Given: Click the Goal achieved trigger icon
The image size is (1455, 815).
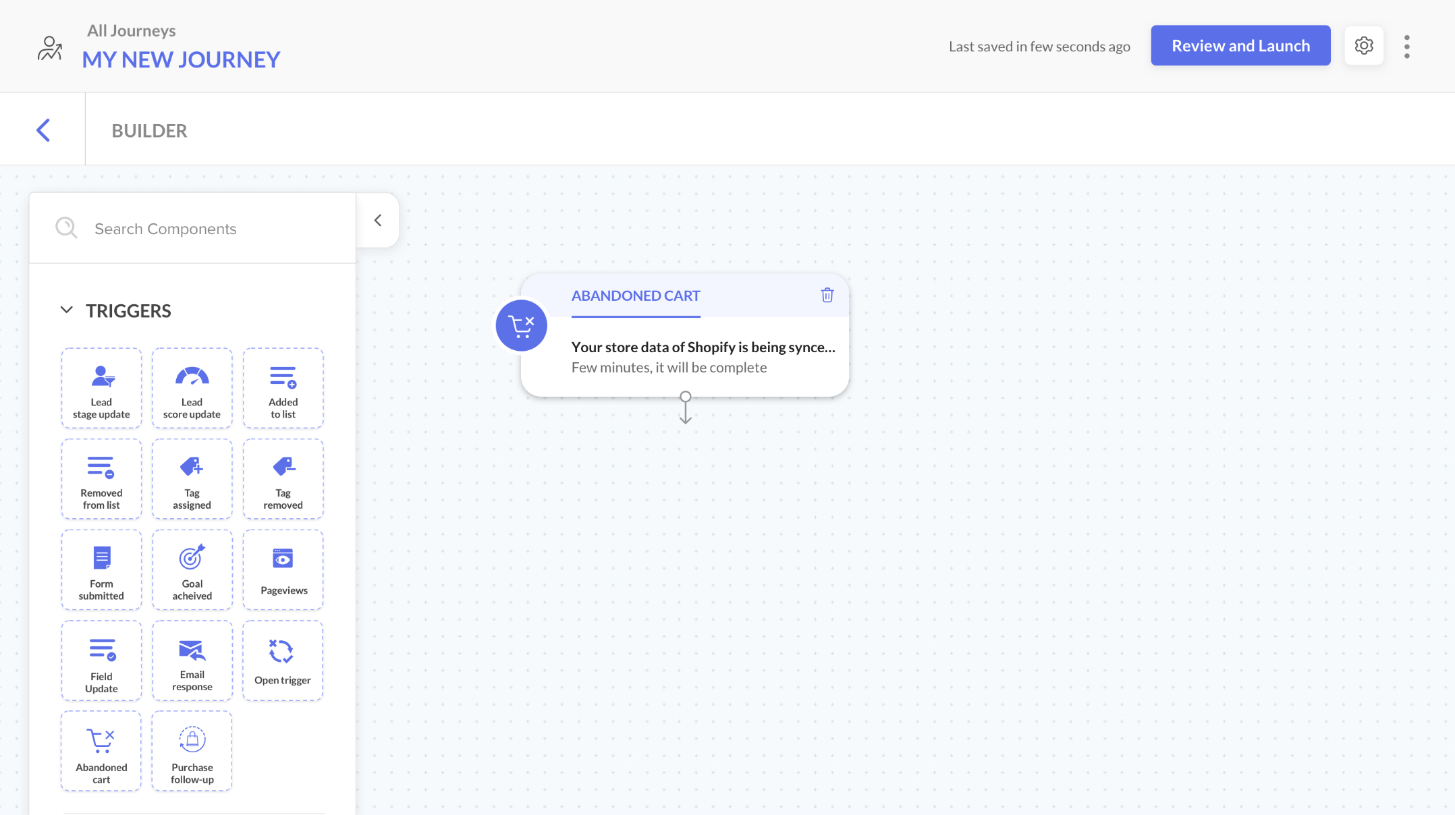Looking at the screenshot, I should coord(192,570).
